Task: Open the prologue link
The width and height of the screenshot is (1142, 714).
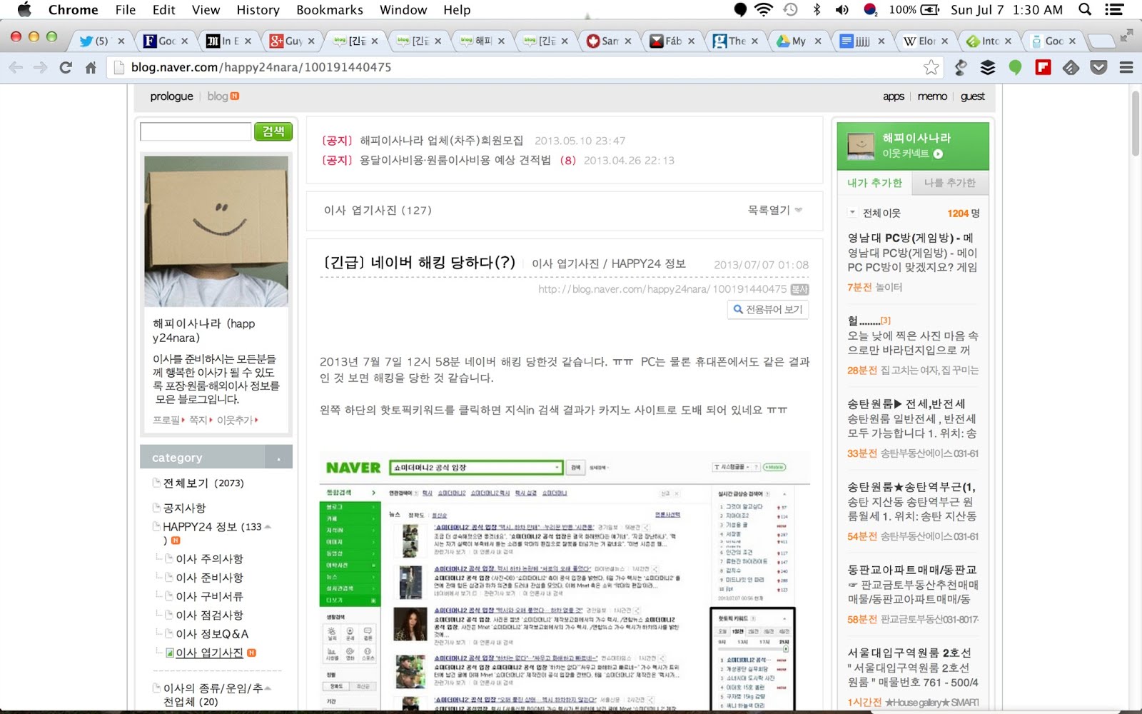Action: (x=171, y=96)
